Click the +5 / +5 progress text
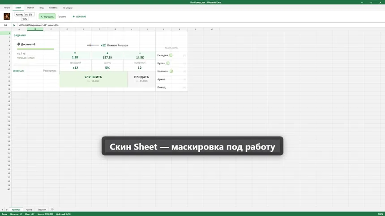385x216 pixels. [x=21, y=54]
